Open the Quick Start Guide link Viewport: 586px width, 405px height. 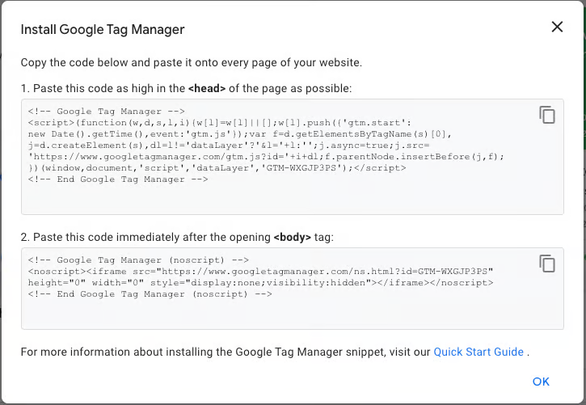(479, 352)
